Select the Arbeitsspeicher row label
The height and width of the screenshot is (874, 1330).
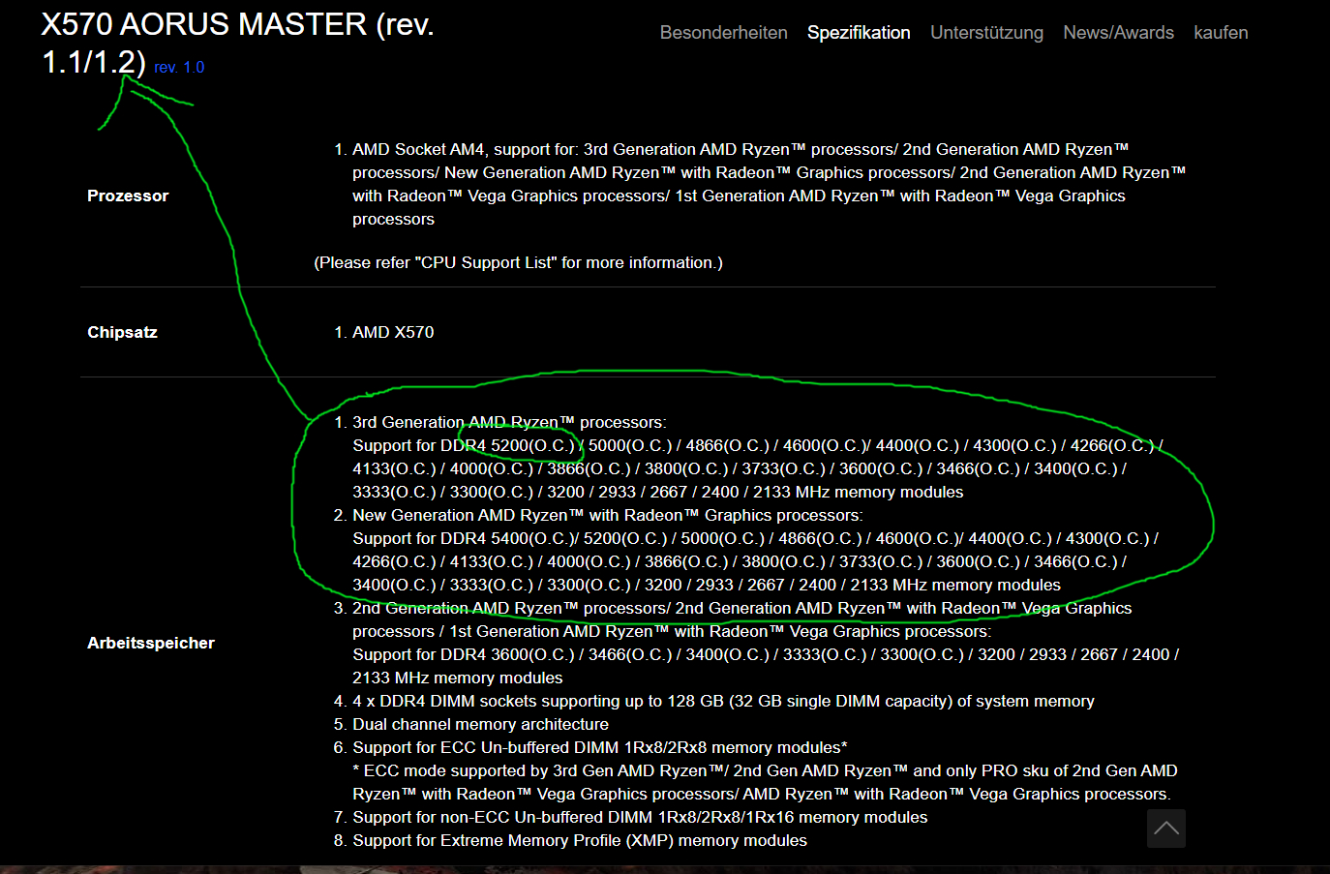pos(151,643)
